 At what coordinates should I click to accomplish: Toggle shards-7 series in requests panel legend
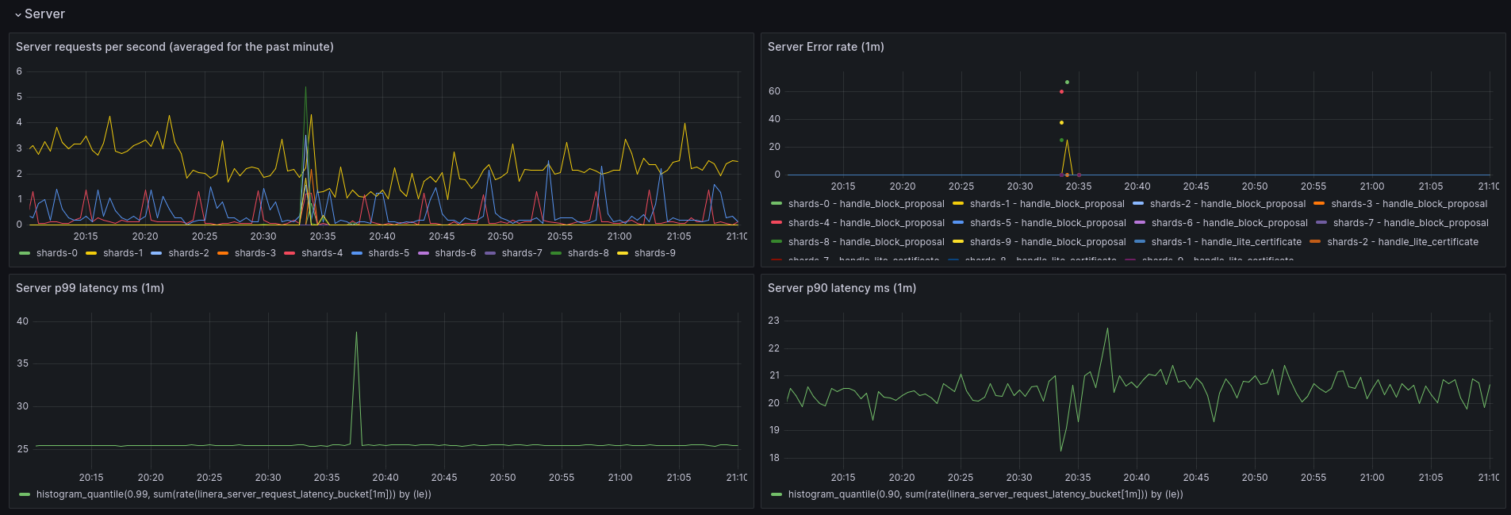[x=522, y=253]
